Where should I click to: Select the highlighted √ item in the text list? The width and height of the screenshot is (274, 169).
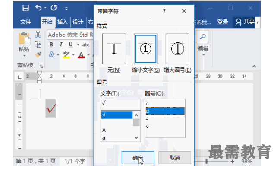click(x=117, y=115)
